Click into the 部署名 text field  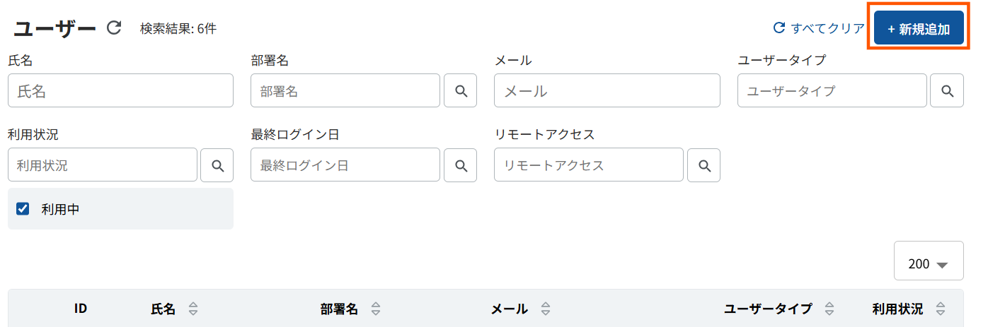(345, 90)
